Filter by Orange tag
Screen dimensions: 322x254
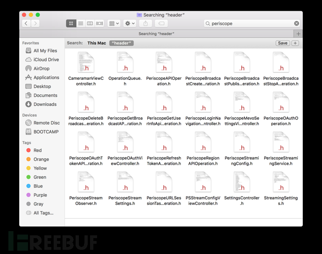pyautogui.click(x=38, y=159)
